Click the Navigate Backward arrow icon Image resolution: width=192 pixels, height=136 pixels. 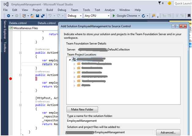pos(9,16)
